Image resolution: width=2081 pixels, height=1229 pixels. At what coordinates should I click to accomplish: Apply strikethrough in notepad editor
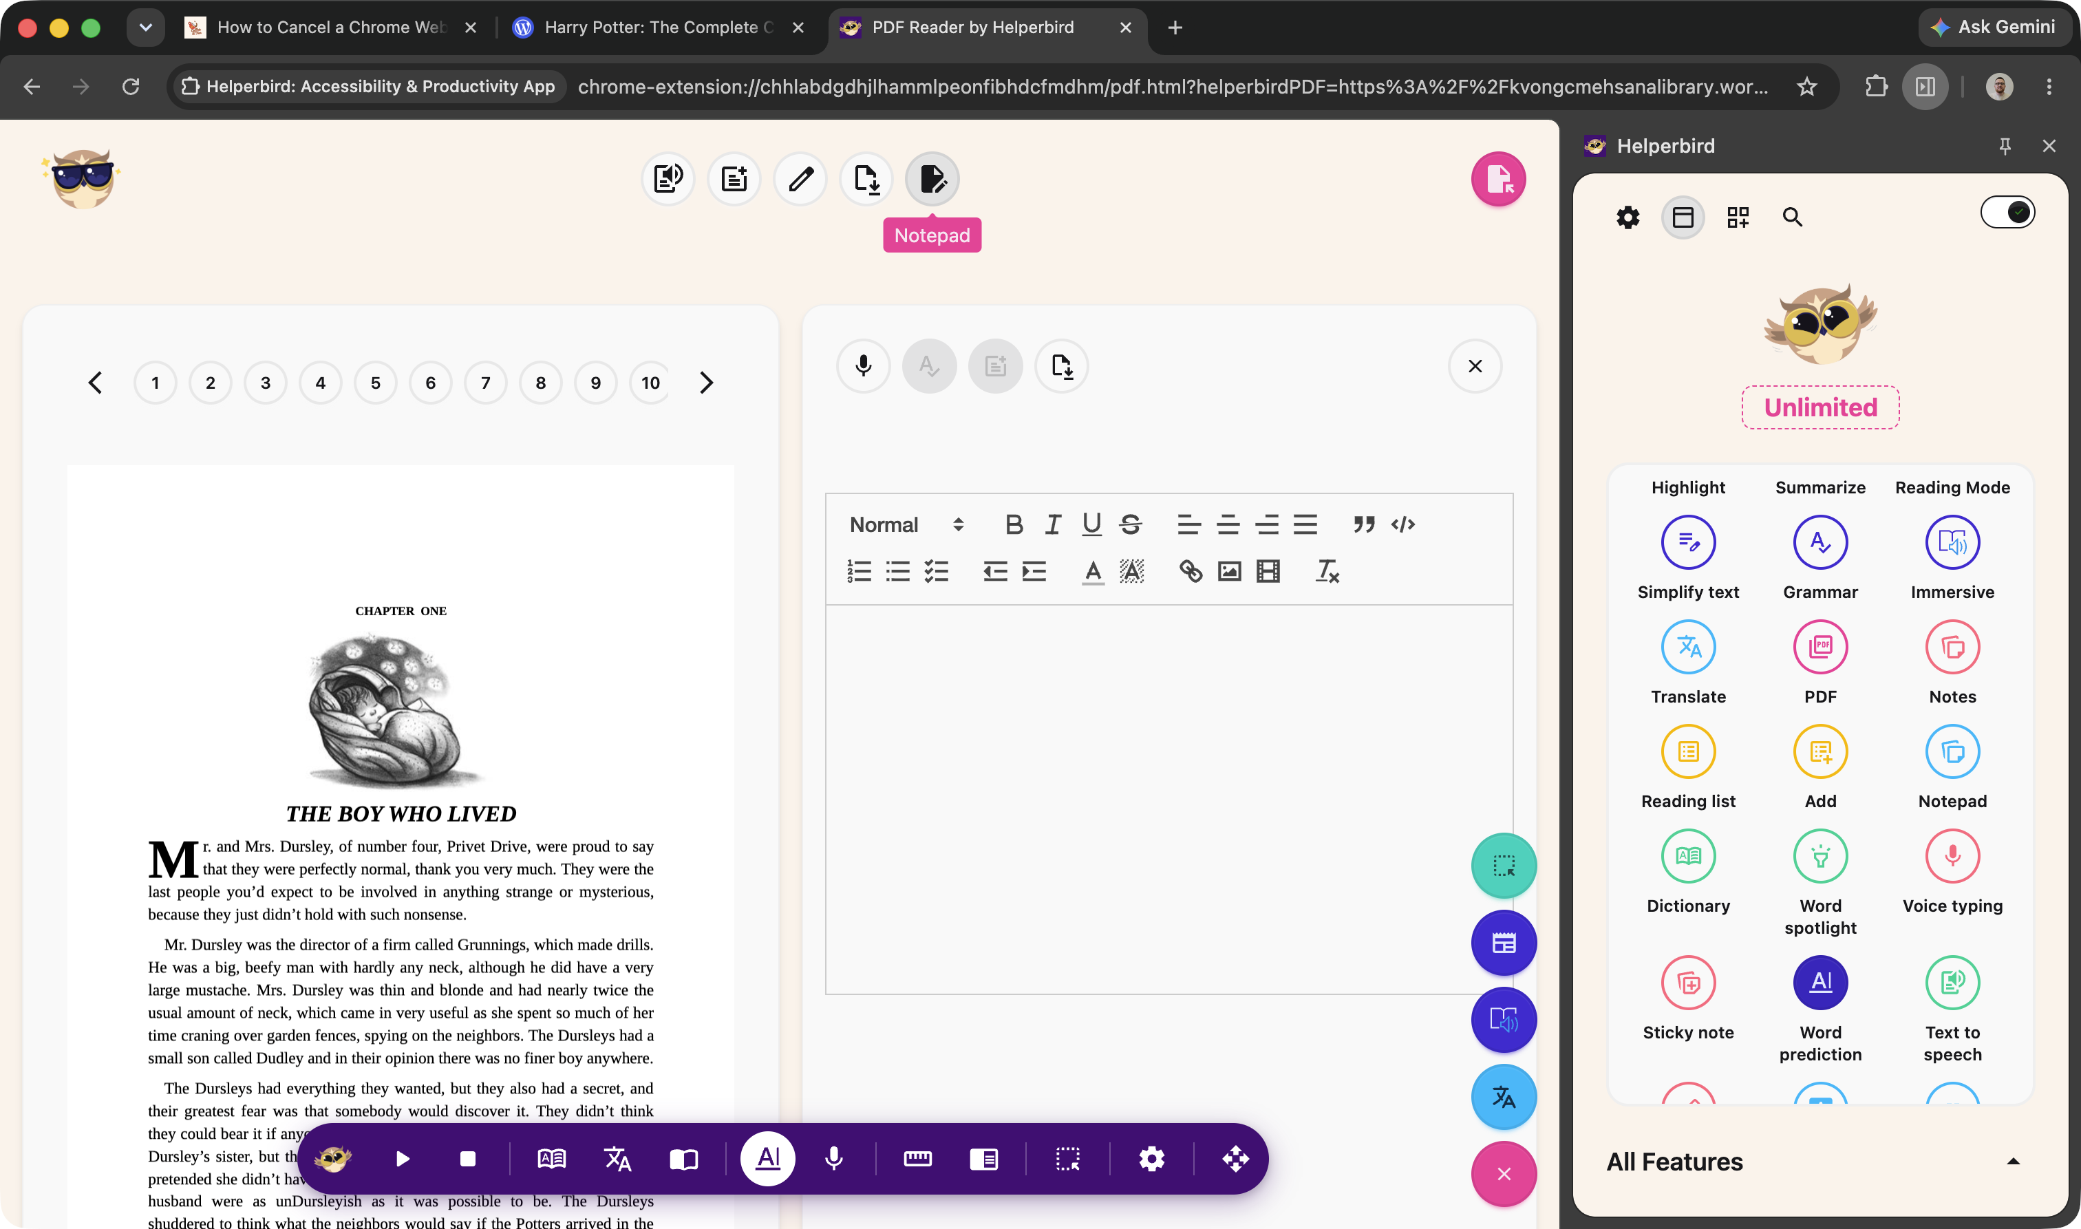point(1131,524)
